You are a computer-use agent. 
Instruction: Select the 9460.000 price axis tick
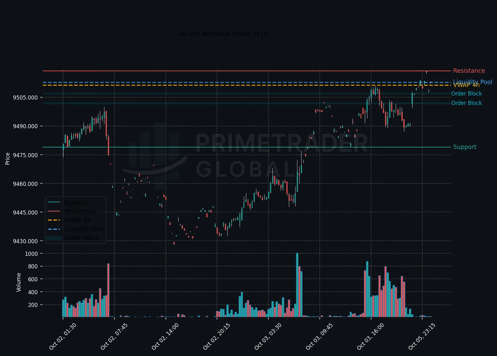(x=25, y=184)
